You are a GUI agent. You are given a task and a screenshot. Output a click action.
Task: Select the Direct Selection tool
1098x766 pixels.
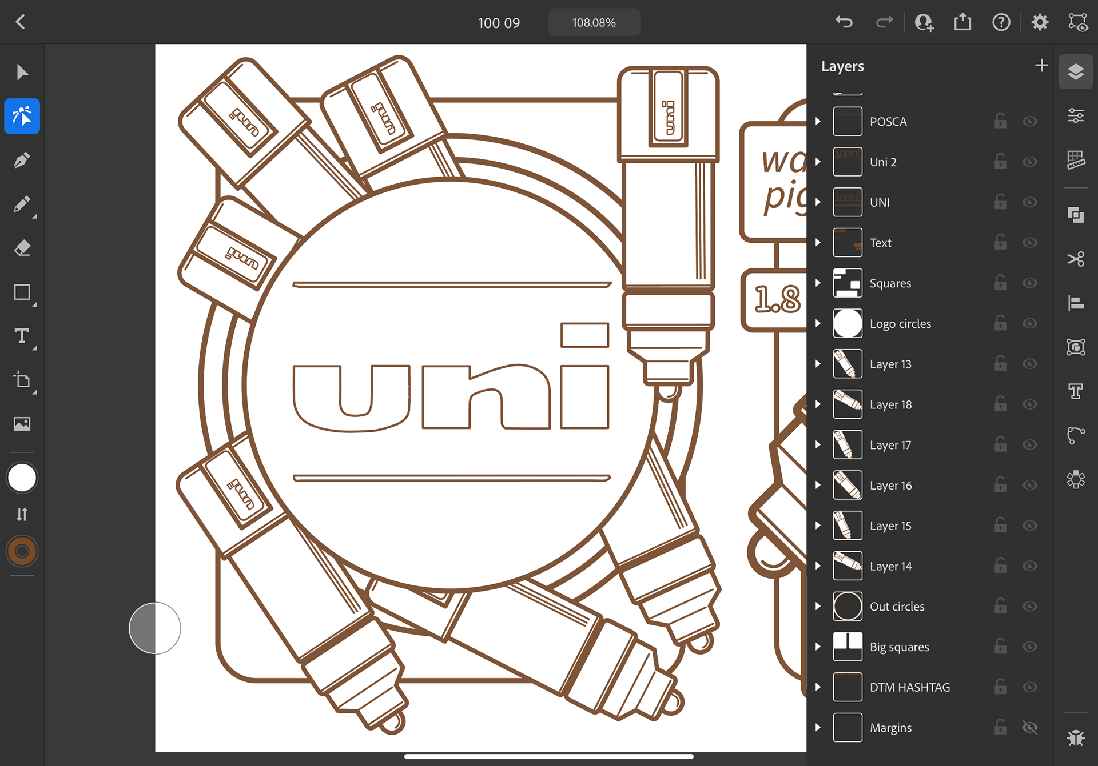tap(22, 116)
